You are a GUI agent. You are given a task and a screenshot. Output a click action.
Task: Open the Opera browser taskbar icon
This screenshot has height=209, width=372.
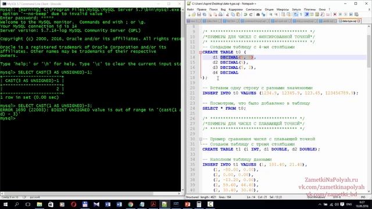[74, 204]
